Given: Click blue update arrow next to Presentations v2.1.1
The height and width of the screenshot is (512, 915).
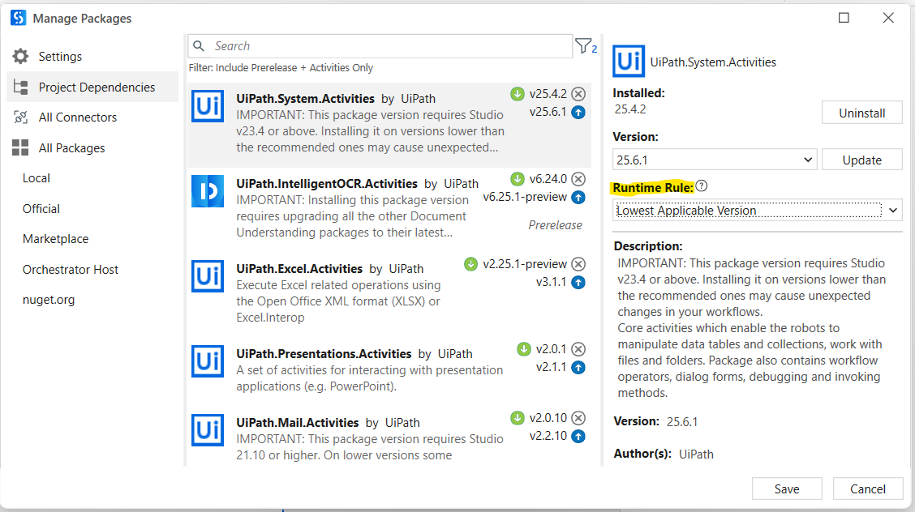Looking at the screenshot, I should point(578,368).
